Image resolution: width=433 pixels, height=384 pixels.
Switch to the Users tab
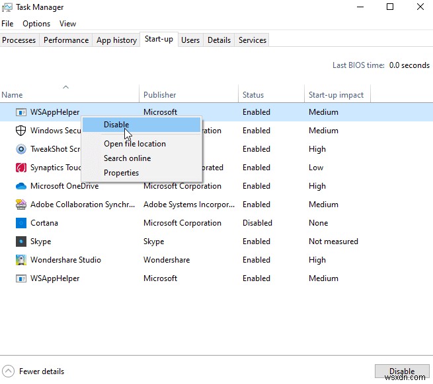(x=190, y=40)
